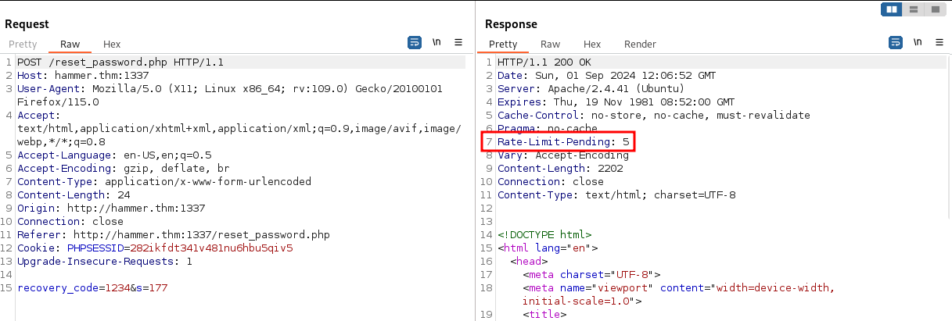Select Raw tab in Request pane
952x321 pixels.
point(70,45)
